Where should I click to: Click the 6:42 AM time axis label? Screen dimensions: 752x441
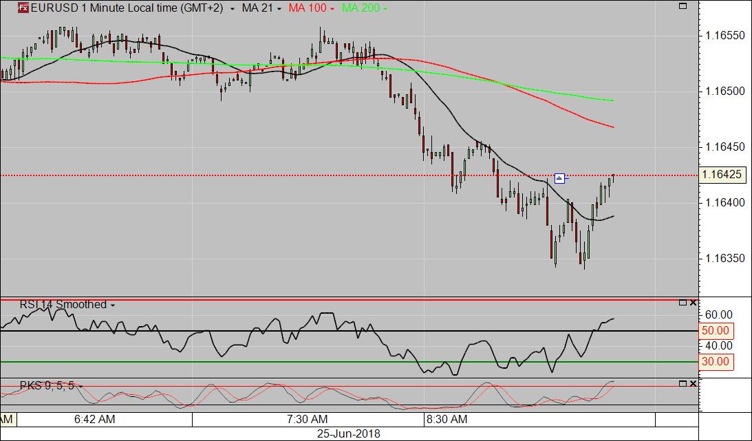point(94,419)
